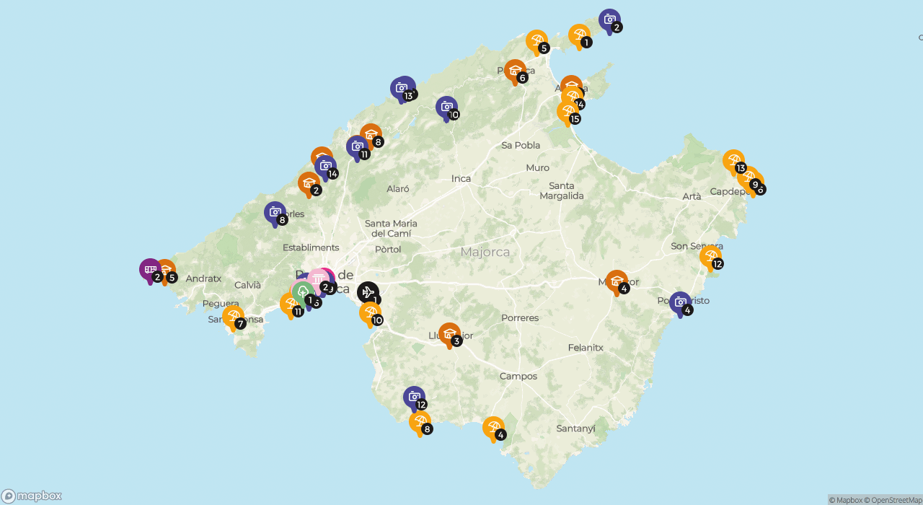923x505 pixels.
Task: Select beach marker 15 near Alcúdia
Action: pos(568,111)
